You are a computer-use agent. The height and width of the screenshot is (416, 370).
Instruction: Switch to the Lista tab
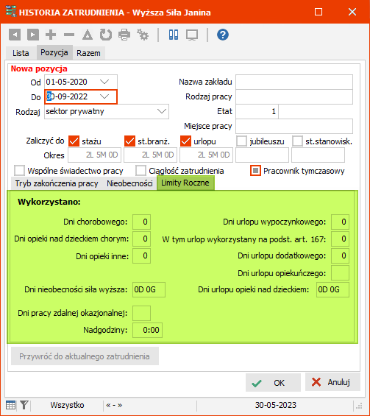(x=21, y=53)
